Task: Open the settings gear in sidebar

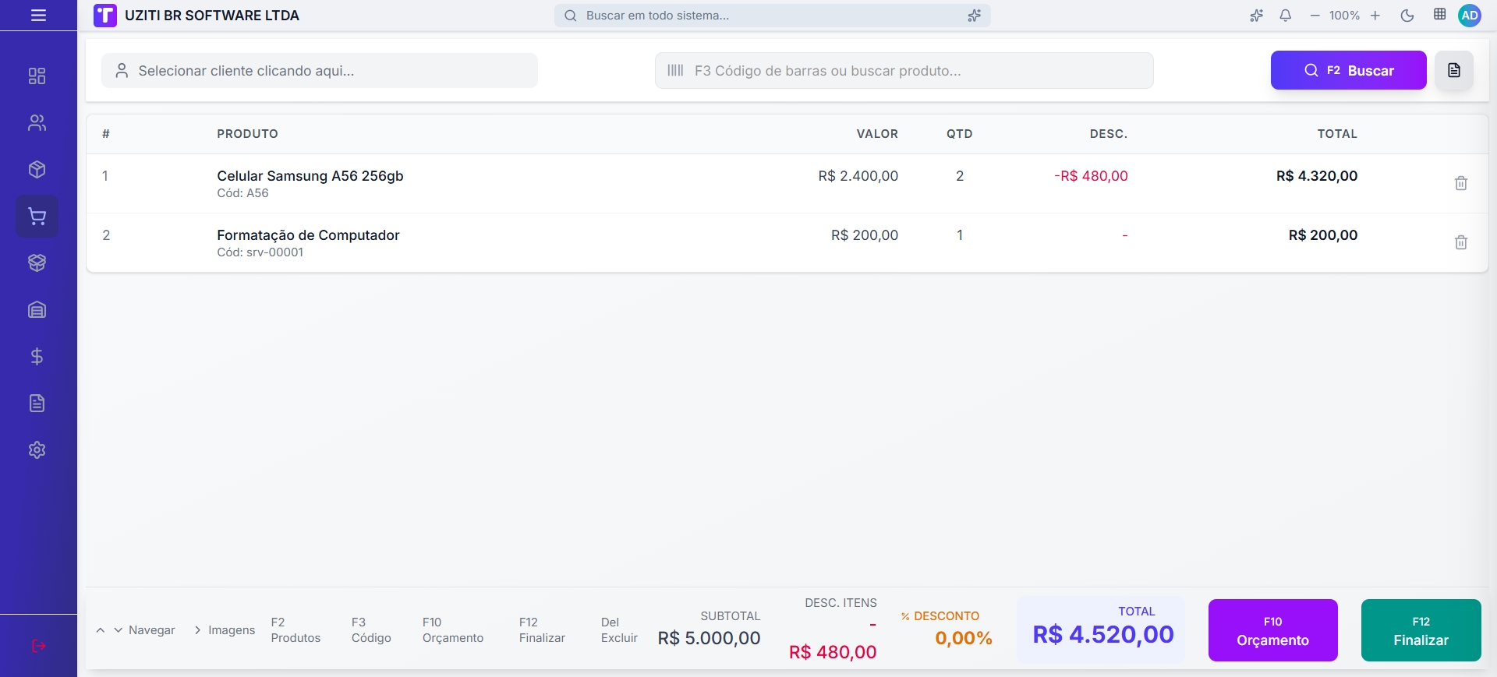Action: click(37, 450)
